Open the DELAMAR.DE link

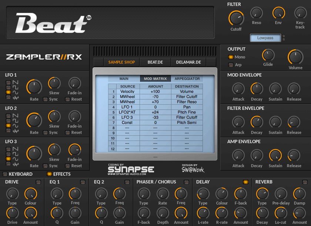click(x=188, y=62)
